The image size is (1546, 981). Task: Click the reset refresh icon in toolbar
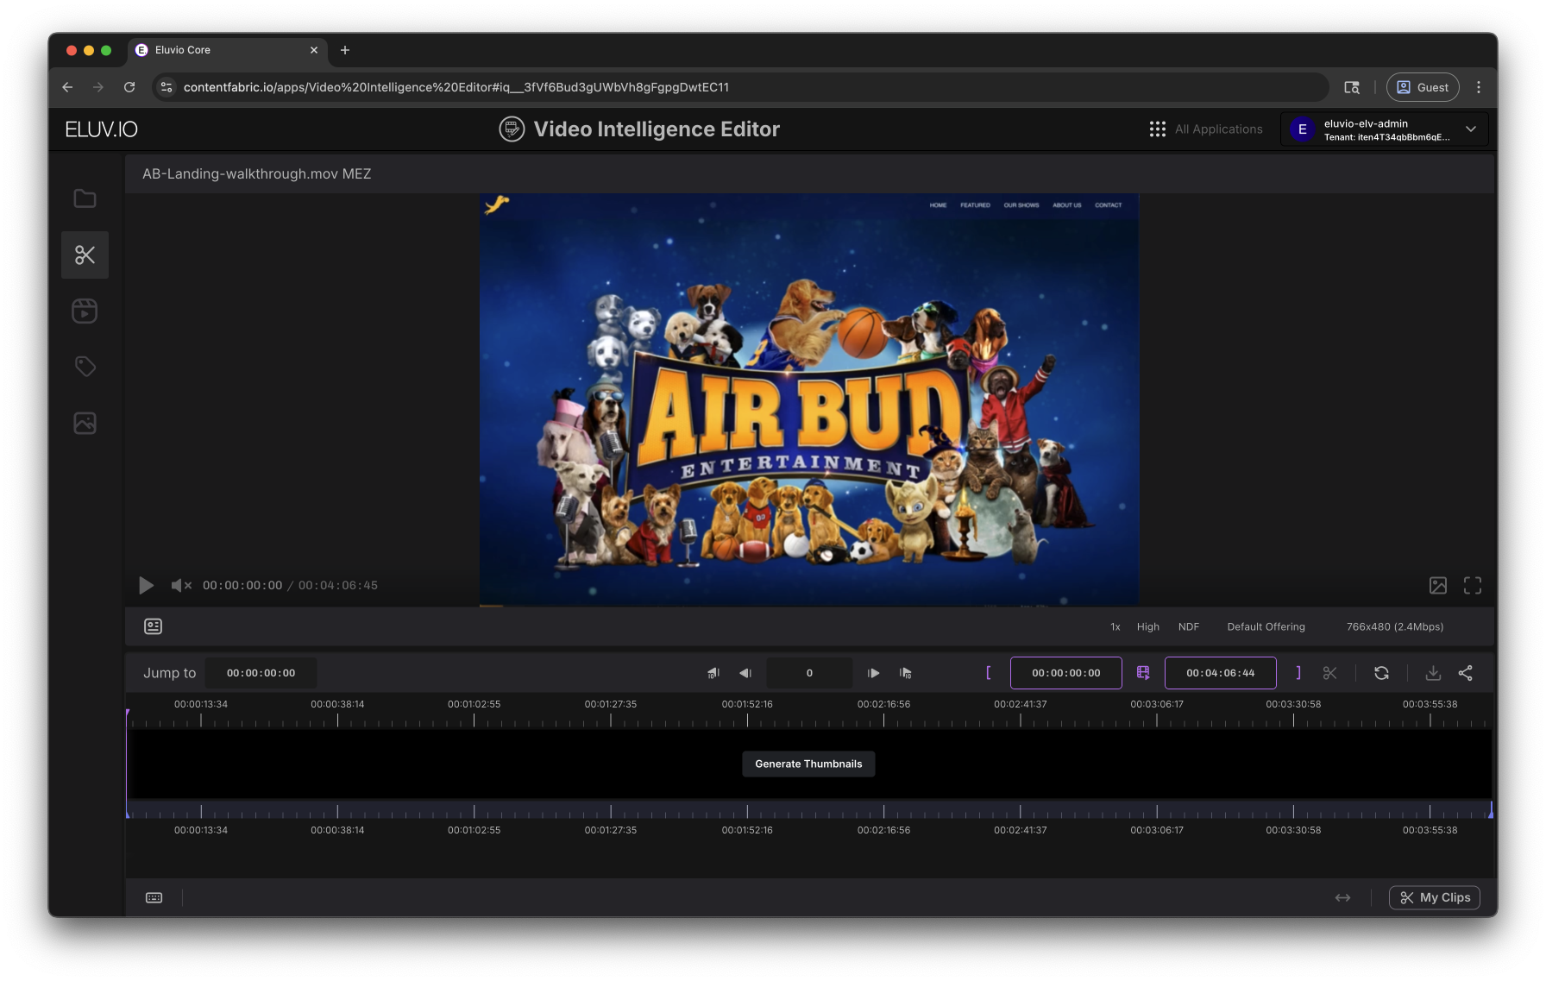pyautogui.click(x=1381, y=673)
